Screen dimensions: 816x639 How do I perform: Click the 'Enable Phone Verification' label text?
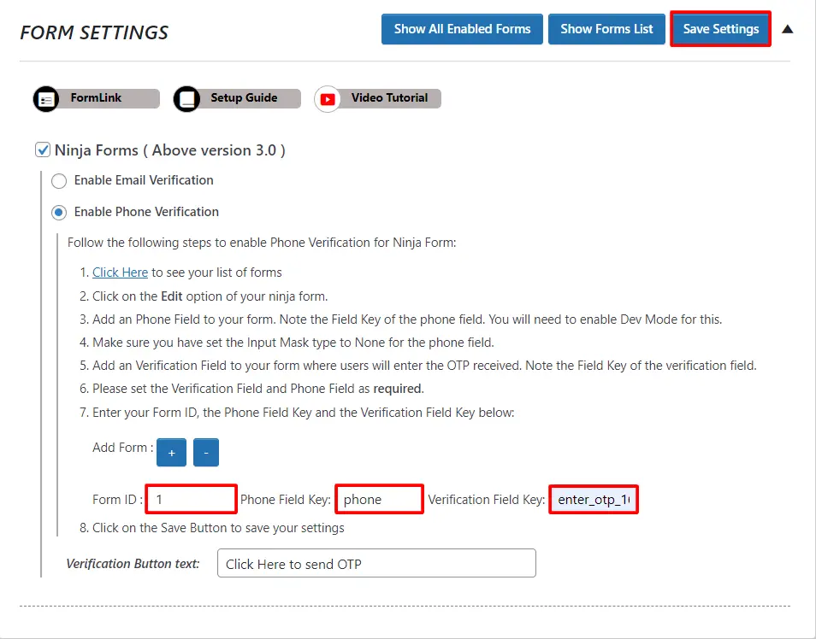click(146, 212)
